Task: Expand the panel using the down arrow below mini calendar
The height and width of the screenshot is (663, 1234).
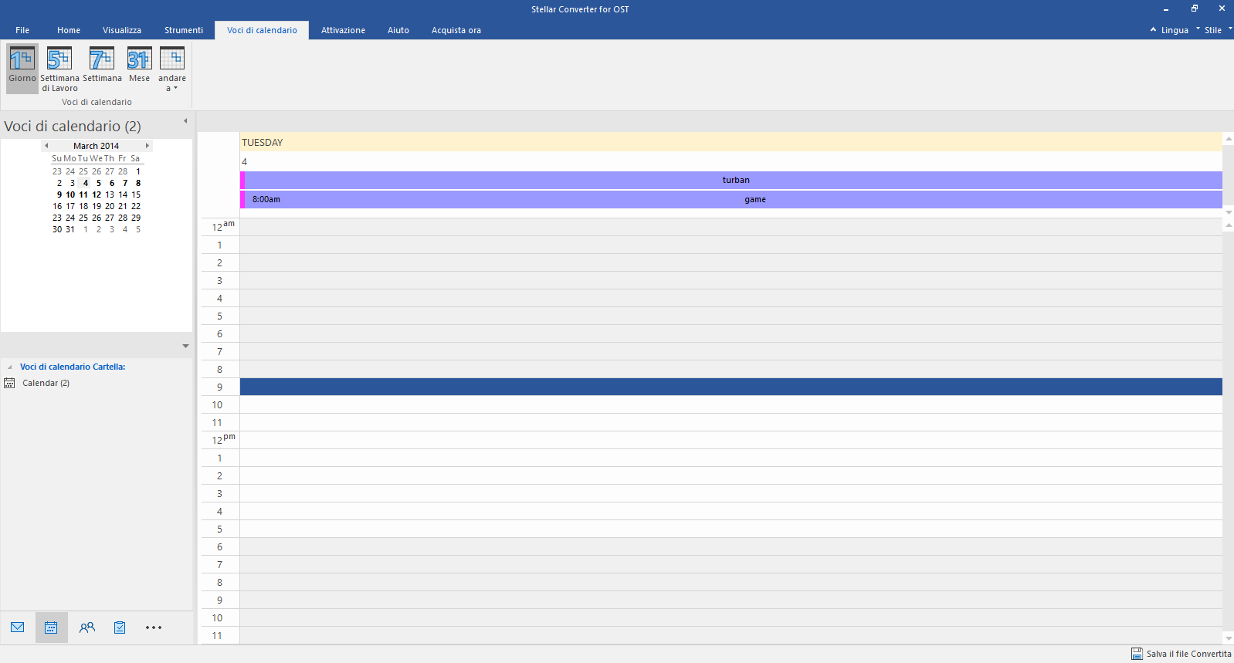Action: point(185,346)
